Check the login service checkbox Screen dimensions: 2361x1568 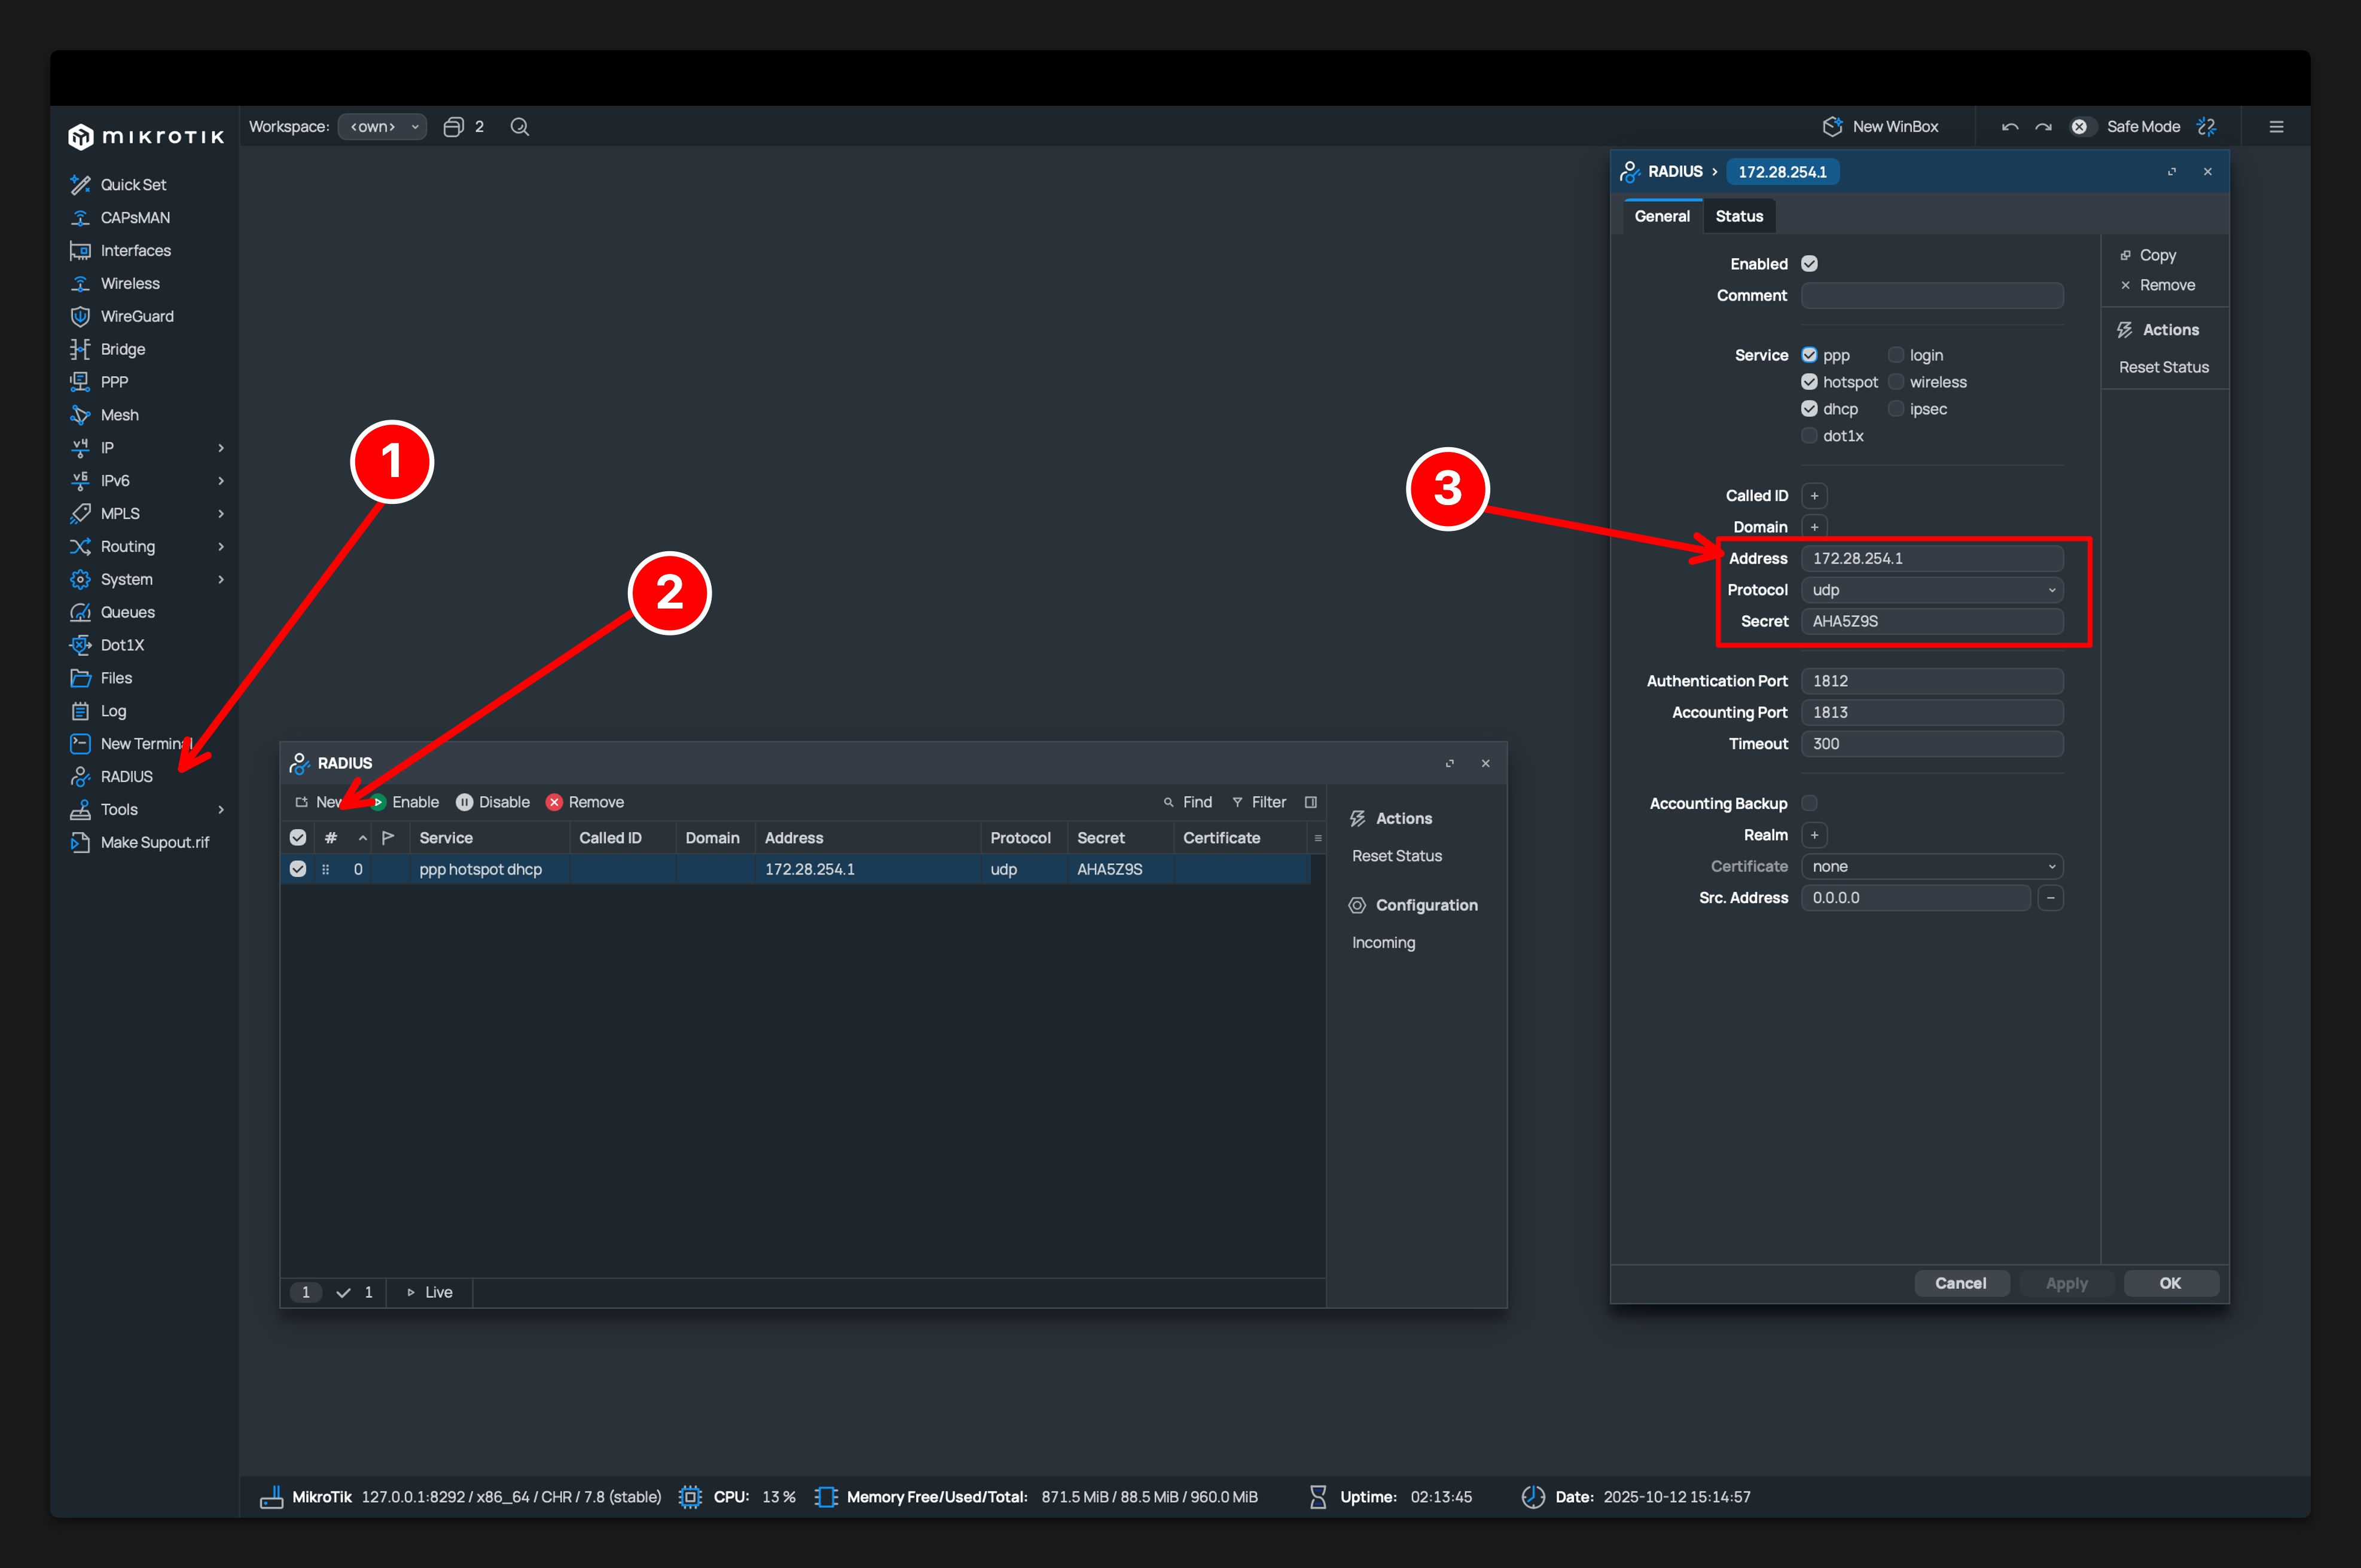[x=1895, y=355]
